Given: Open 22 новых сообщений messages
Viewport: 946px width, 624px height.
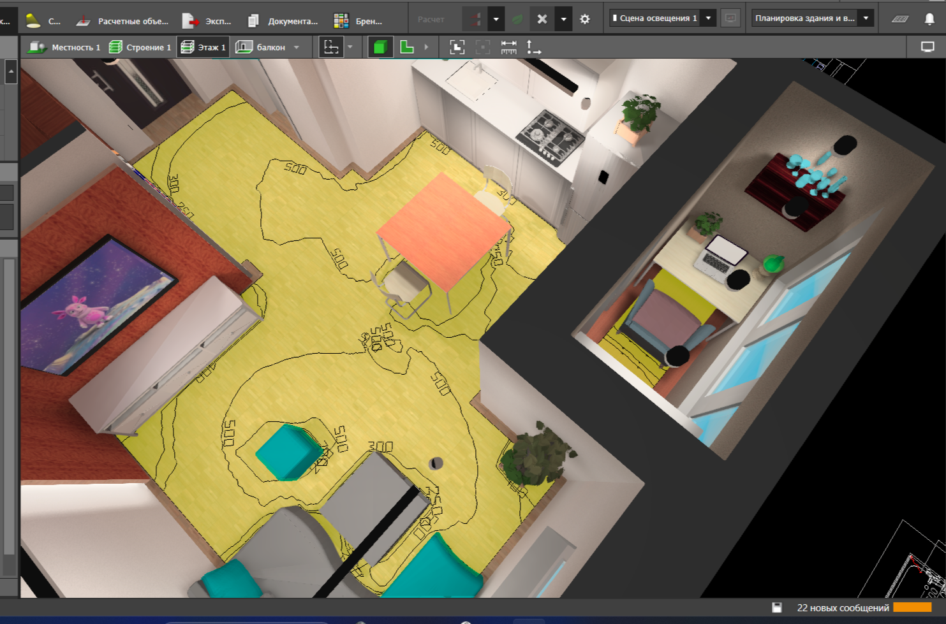Looking at the screenshot, I should pyautogui.click(x=843, y=607).
